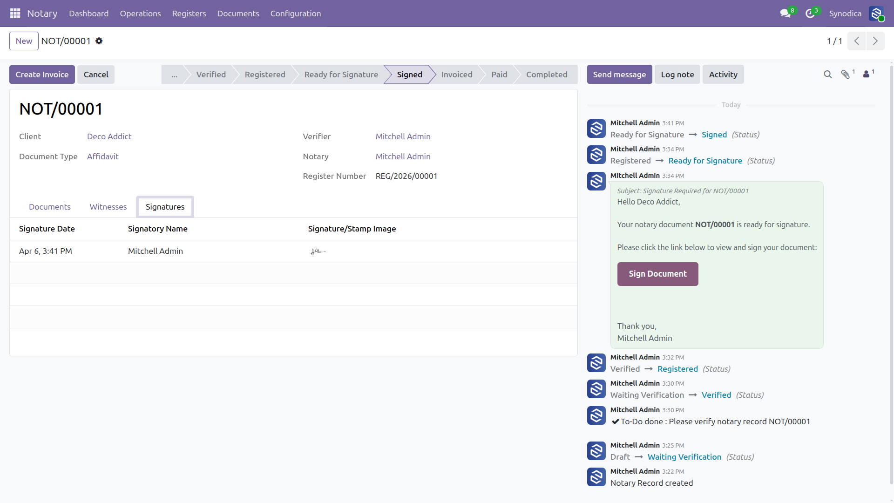Select the Signed status stage
The image size is (894, 503).
click(x=410, y=75)
